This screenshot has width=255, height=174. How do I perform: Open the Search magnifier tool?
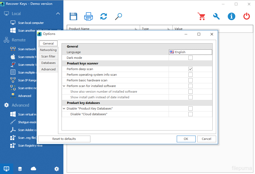pos(118,16)
